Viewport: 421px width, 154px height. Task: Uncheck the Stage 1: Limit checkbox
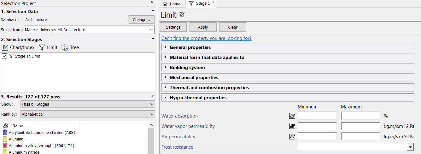pyautogui.click(x=4, y=56)
